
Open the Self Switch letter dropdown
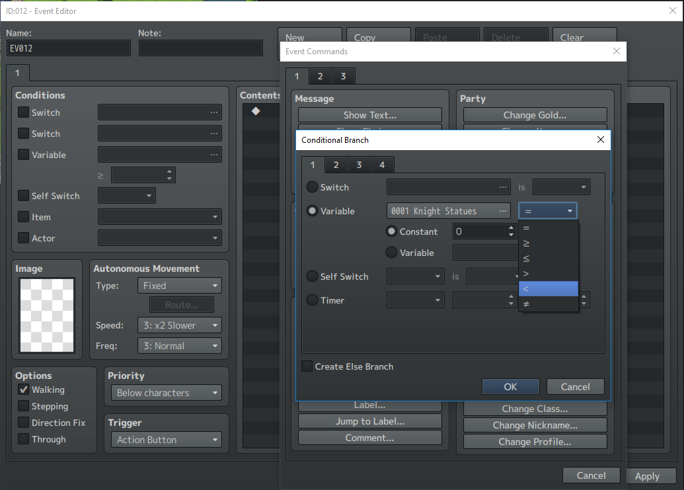[x=415, y=276]
